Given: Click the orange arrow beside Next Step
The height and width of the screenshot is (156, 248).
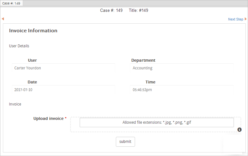Looking at the screenshot, I should [245, 19].
